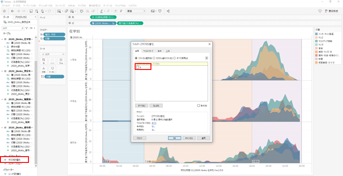
Task: Click the Tooltip (ツールヒント) button on Marks card
Action: pos(52,69)
